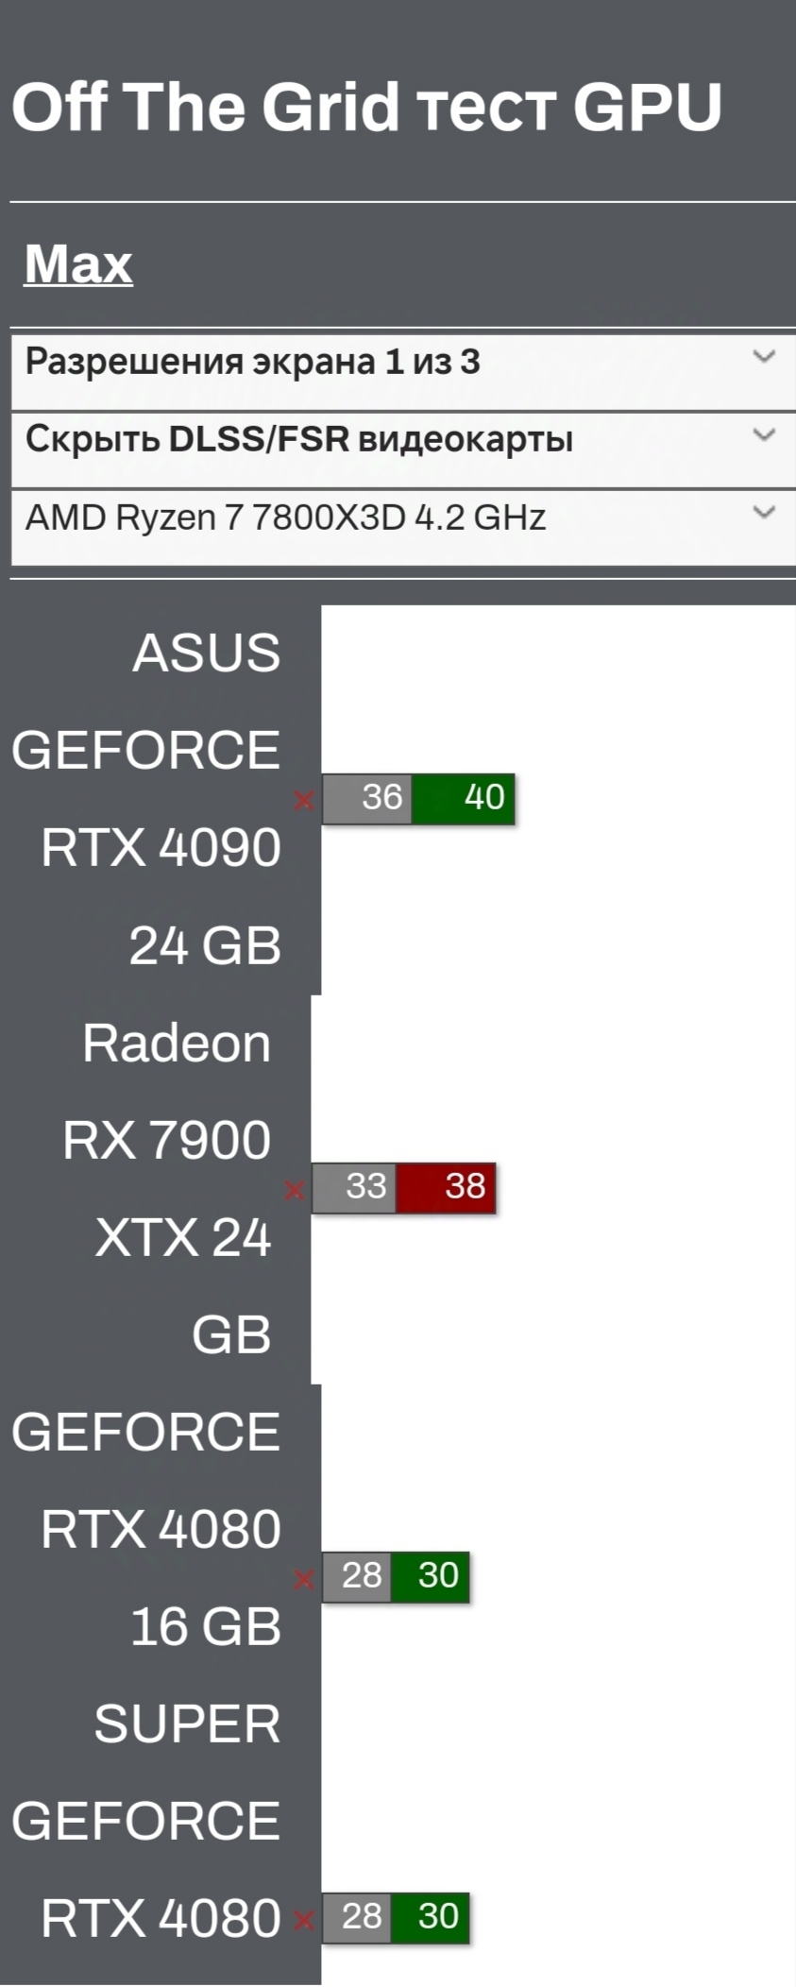Image resolution: width=796 pixels, height=1987 pixels.
Task: Click green 30 fps bar for RTX 4080 SUPER
Action: tap(431, 1576)
